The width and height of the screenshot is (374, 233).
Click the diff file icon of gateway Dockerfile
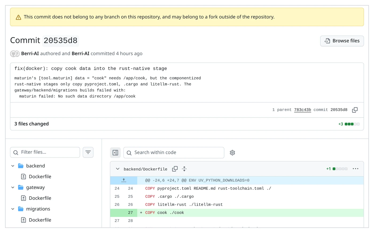pyautogui.click(x=24, y=198)
